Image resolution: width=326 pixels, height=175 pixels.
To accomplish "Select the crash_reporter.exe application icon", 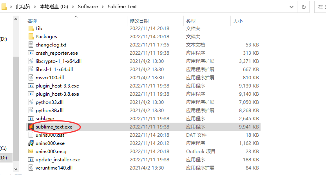I will coord(31,53).
